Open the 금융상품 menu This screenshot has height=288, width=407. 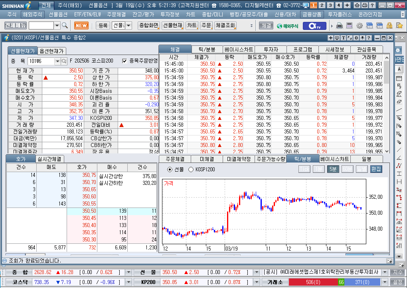click(312, 14)
